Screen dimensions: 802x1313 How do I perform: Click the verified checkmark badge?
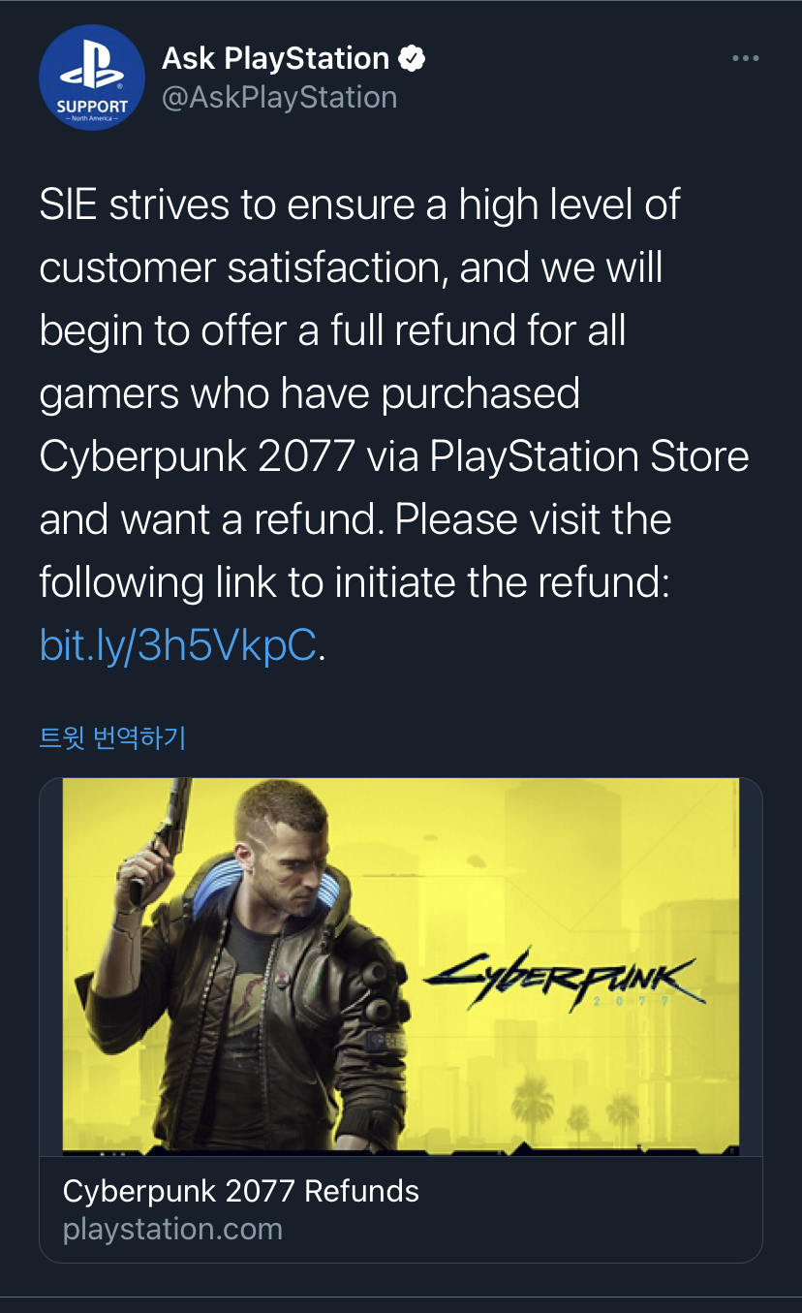(413, 59)
